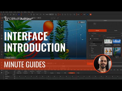Click the Photoshop Ps launch icon
122x91 pixels.
pos(87,14)
